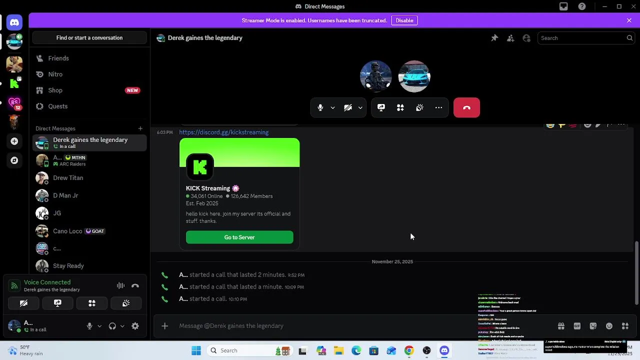Open the RS server with 12 notifications
Screen dimensions: 640x360
pyautogui.click(x=14, y=103)
